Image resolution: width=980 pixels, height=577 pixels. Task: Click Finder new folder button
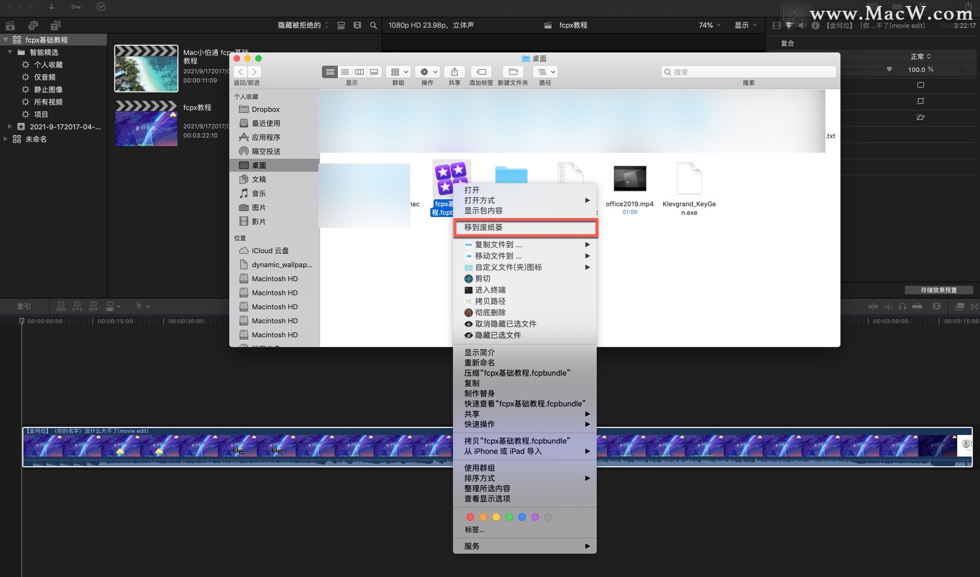coord(513,72)
